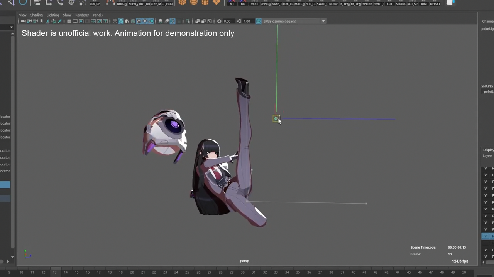Click the X-Ray display icon
Viewport: 494px width, 277px height.
click(x=197, y=21)
